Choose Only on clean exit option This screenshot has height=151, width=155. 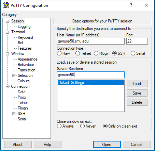click(105, 126)
